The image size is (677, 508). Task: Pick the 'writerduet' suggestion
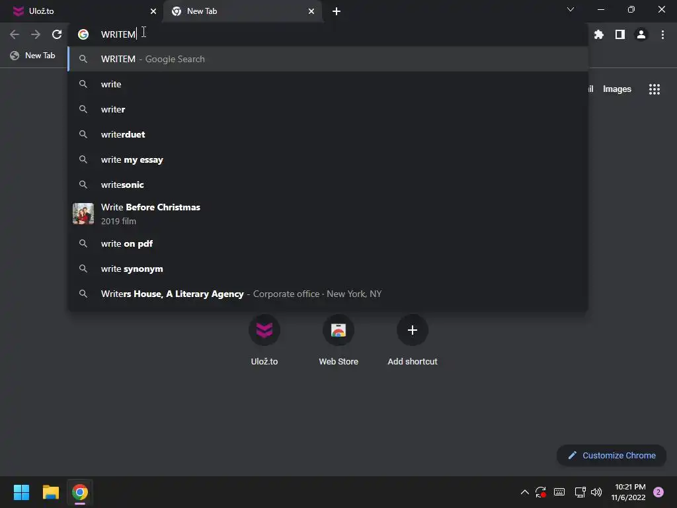pos(328,134)
